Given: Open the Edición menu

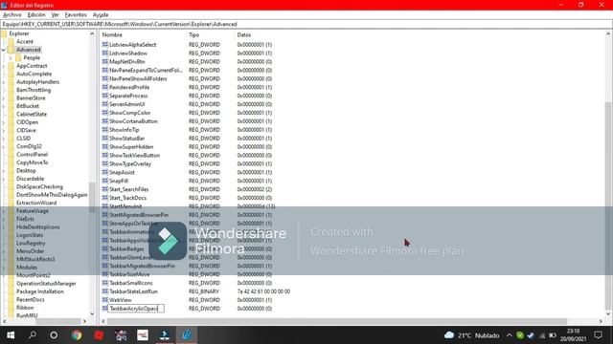Looking at the screenshot, I should click(x=36, y=15).
